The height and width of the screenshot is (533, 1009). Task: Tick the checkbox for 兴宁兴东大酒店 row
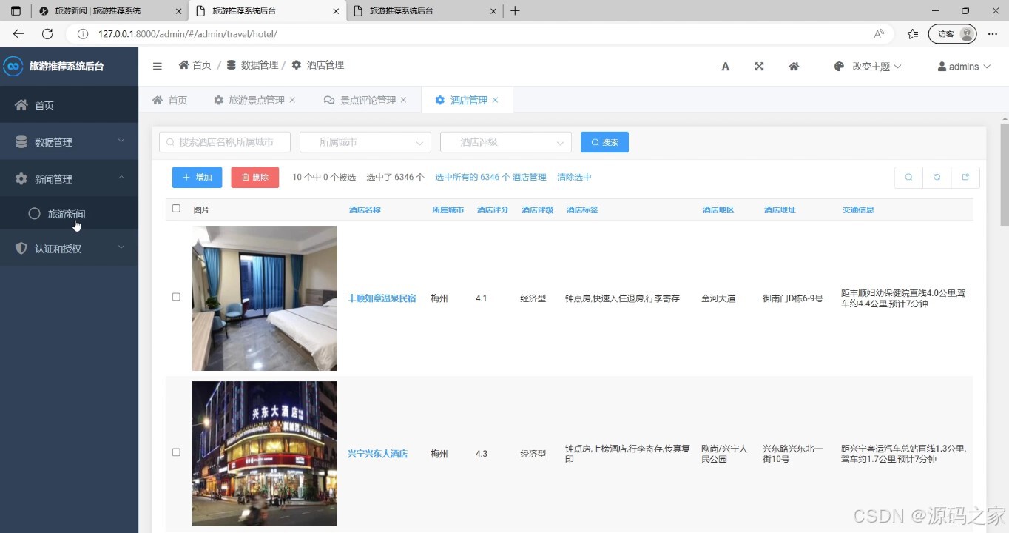point(176,453)
